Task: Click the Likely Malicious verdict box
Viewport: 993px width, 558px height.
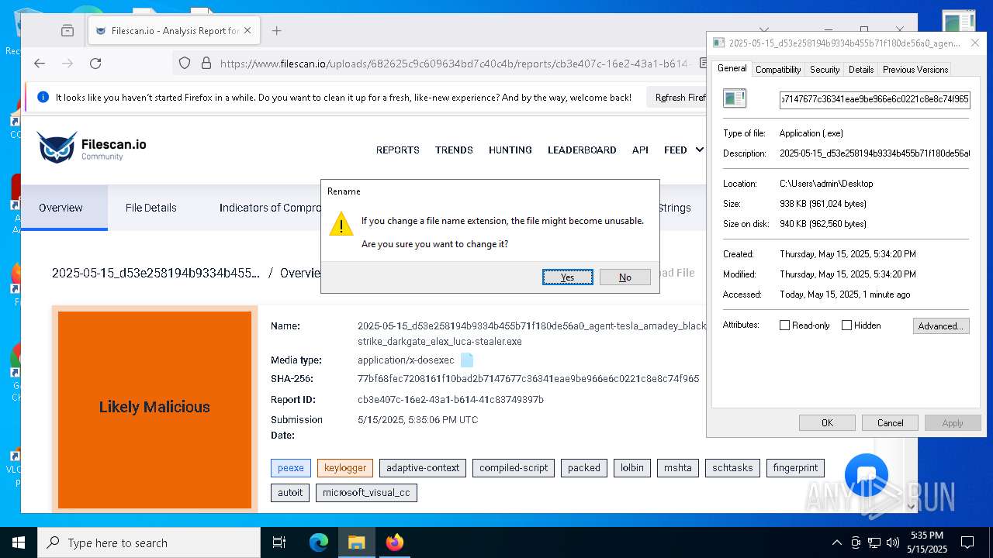Action: tap(154, 408)
